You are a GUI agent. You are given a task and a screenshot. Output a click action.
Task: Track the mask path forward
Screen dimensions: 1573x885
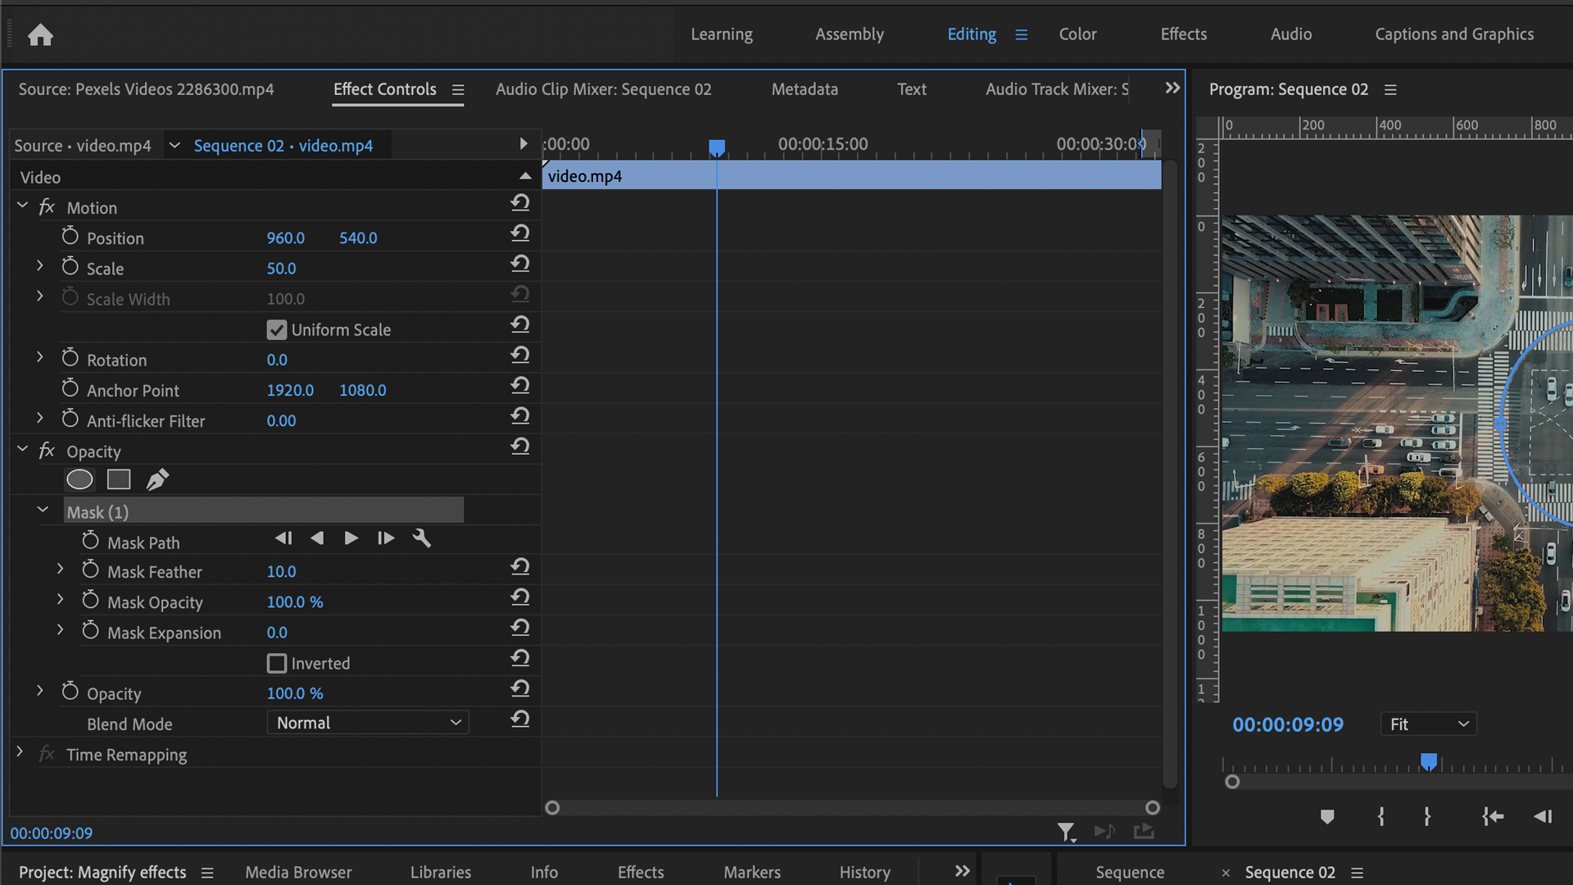point(351,538)
